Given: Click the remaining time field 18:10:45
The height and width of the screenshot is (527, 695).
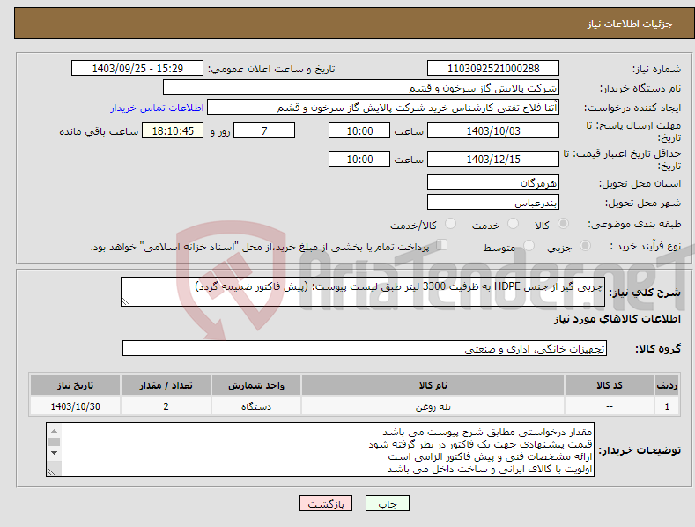Looking at the screenshot, I should tap(173, 130).
